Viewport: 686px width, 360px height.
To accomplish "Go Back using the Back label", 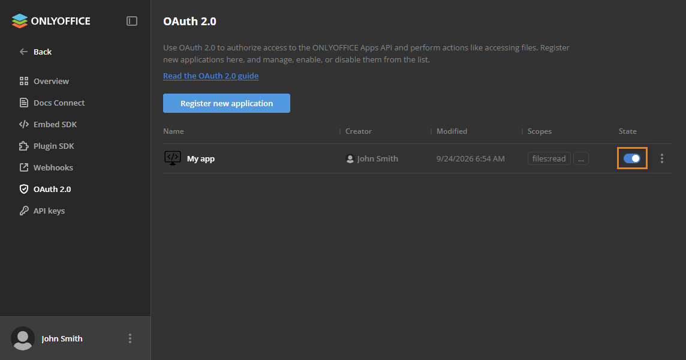I will pyautogui.click(x=43, y=52).
